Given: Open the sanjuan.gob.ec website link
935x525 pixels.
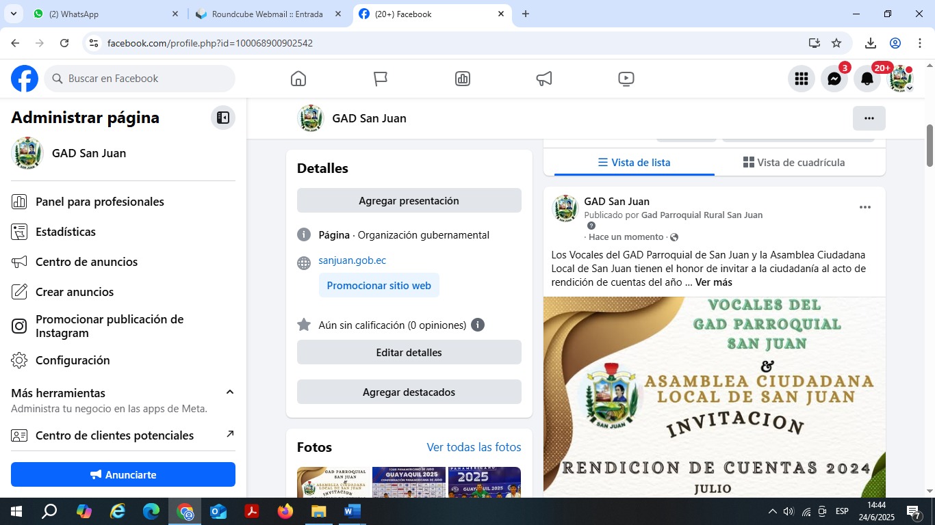Looking at the screenshot, I should 352,260.
